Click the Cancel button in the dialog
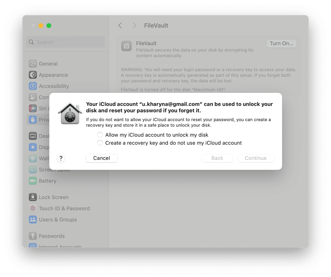This screenshot has width=331, height=277. pos(102,158)
